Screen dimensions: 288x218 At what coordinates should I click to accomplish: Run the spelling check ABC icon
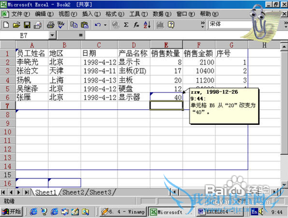tap(61, 25)
